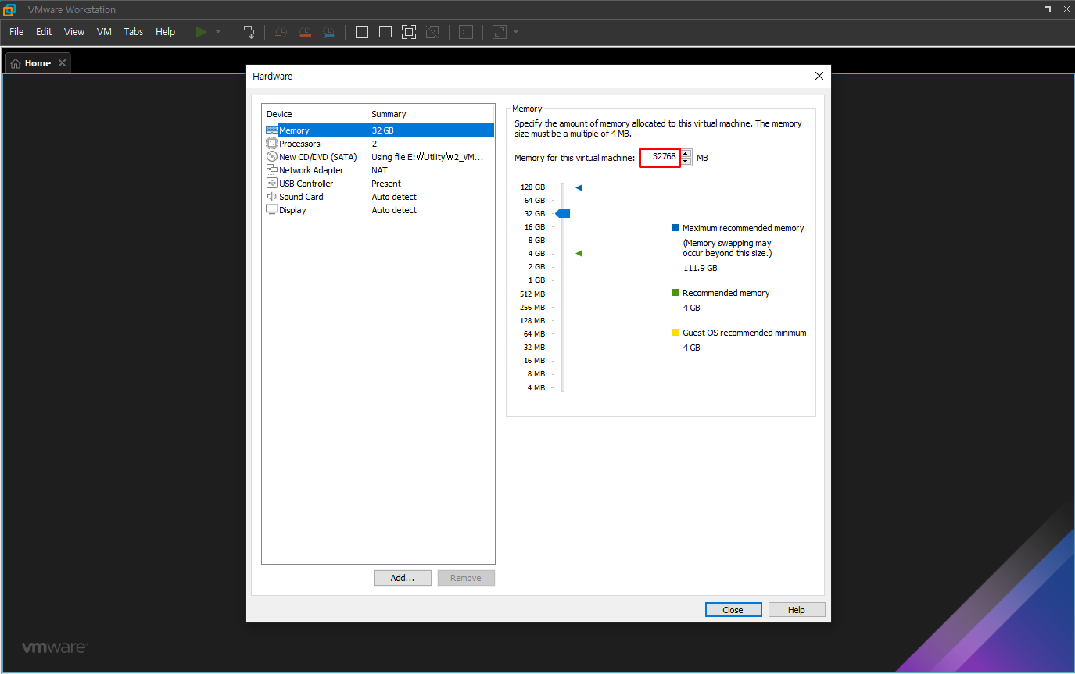Screen dimensions: 1075x674
Task: Select the Processors device row
Action: 379,144
